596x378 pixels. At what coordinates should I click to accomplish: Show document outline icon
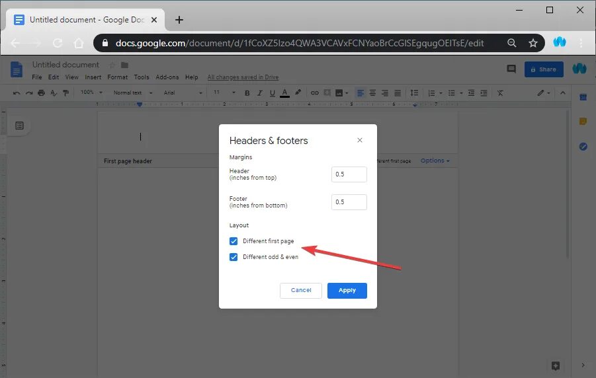19,126
